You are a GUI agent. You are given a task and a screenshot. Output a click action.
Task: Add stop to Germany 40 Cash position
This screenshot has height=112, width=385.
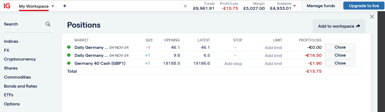pyautogui.click(x=233, y=64)
